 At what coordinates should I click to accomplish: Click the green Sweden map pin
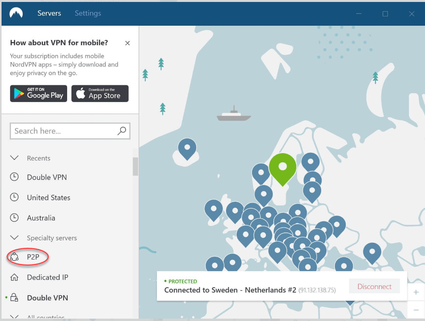pos(283,169)
